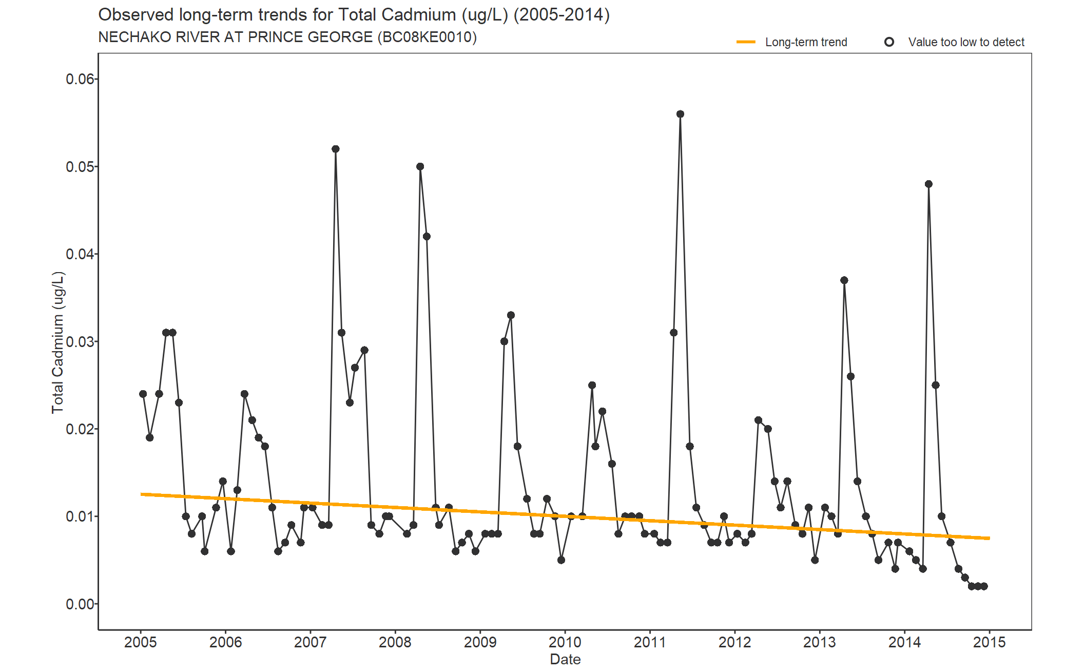Click the 'Long-term trend' legend label
Image resolution: width=1084 pixels, height=672 pixels.
point(806,42)
